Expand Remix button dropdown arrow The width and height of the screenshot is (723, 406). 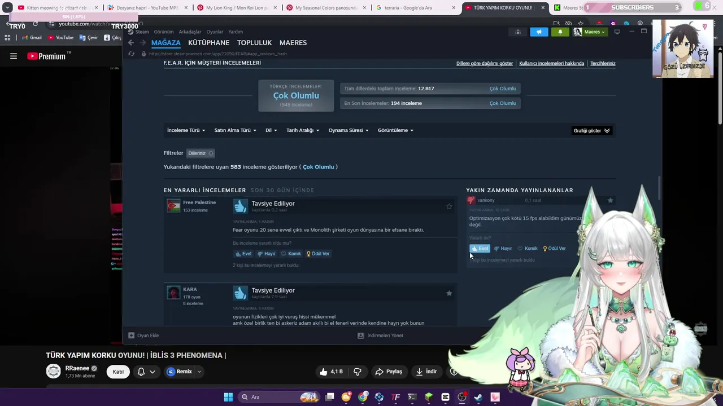[x=199, y=372]
